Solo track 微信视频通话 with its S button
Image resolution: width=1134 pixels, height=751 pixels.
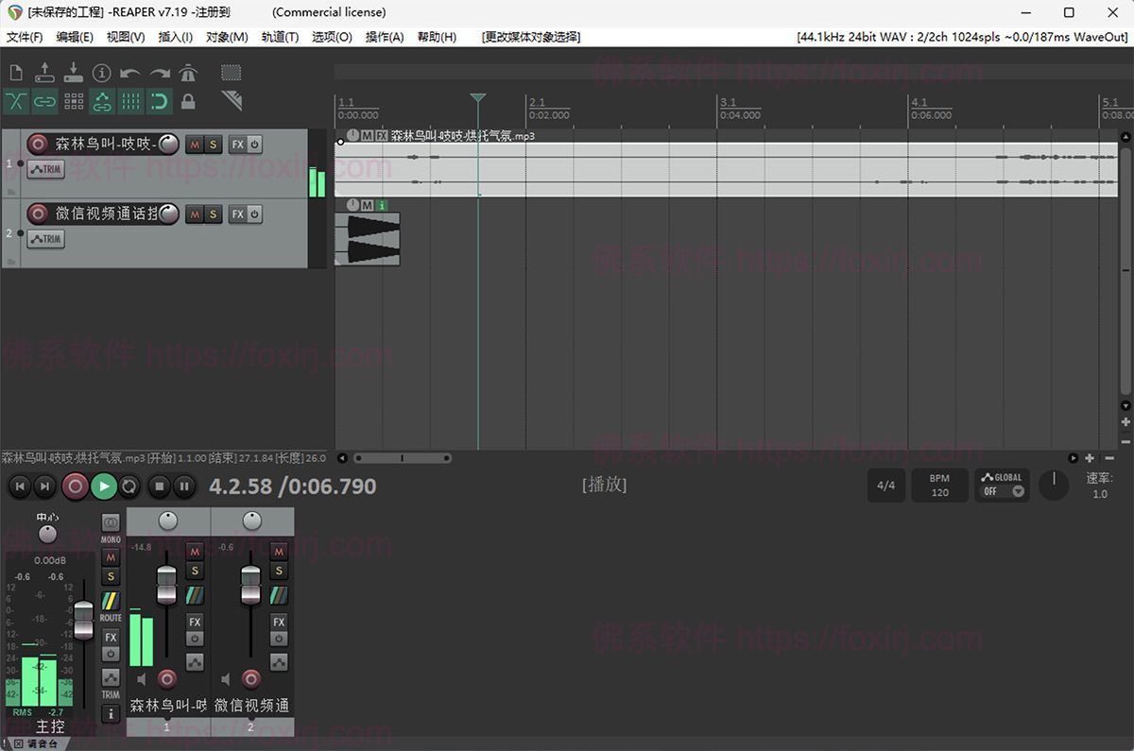point(215,213)
